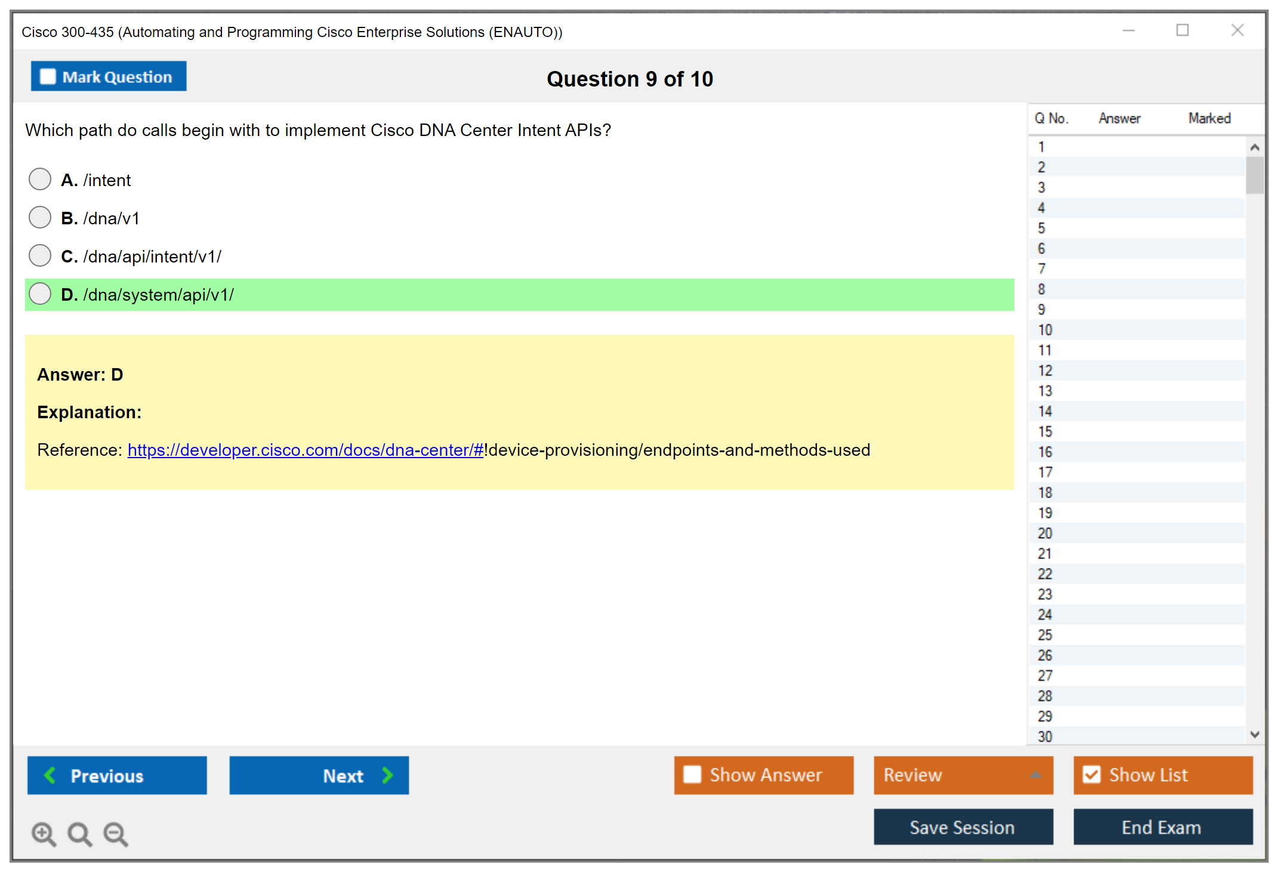Uncheck the Show List checkbox
The height and width of the screenshot is (877, 1283).
click(1091, 774)
